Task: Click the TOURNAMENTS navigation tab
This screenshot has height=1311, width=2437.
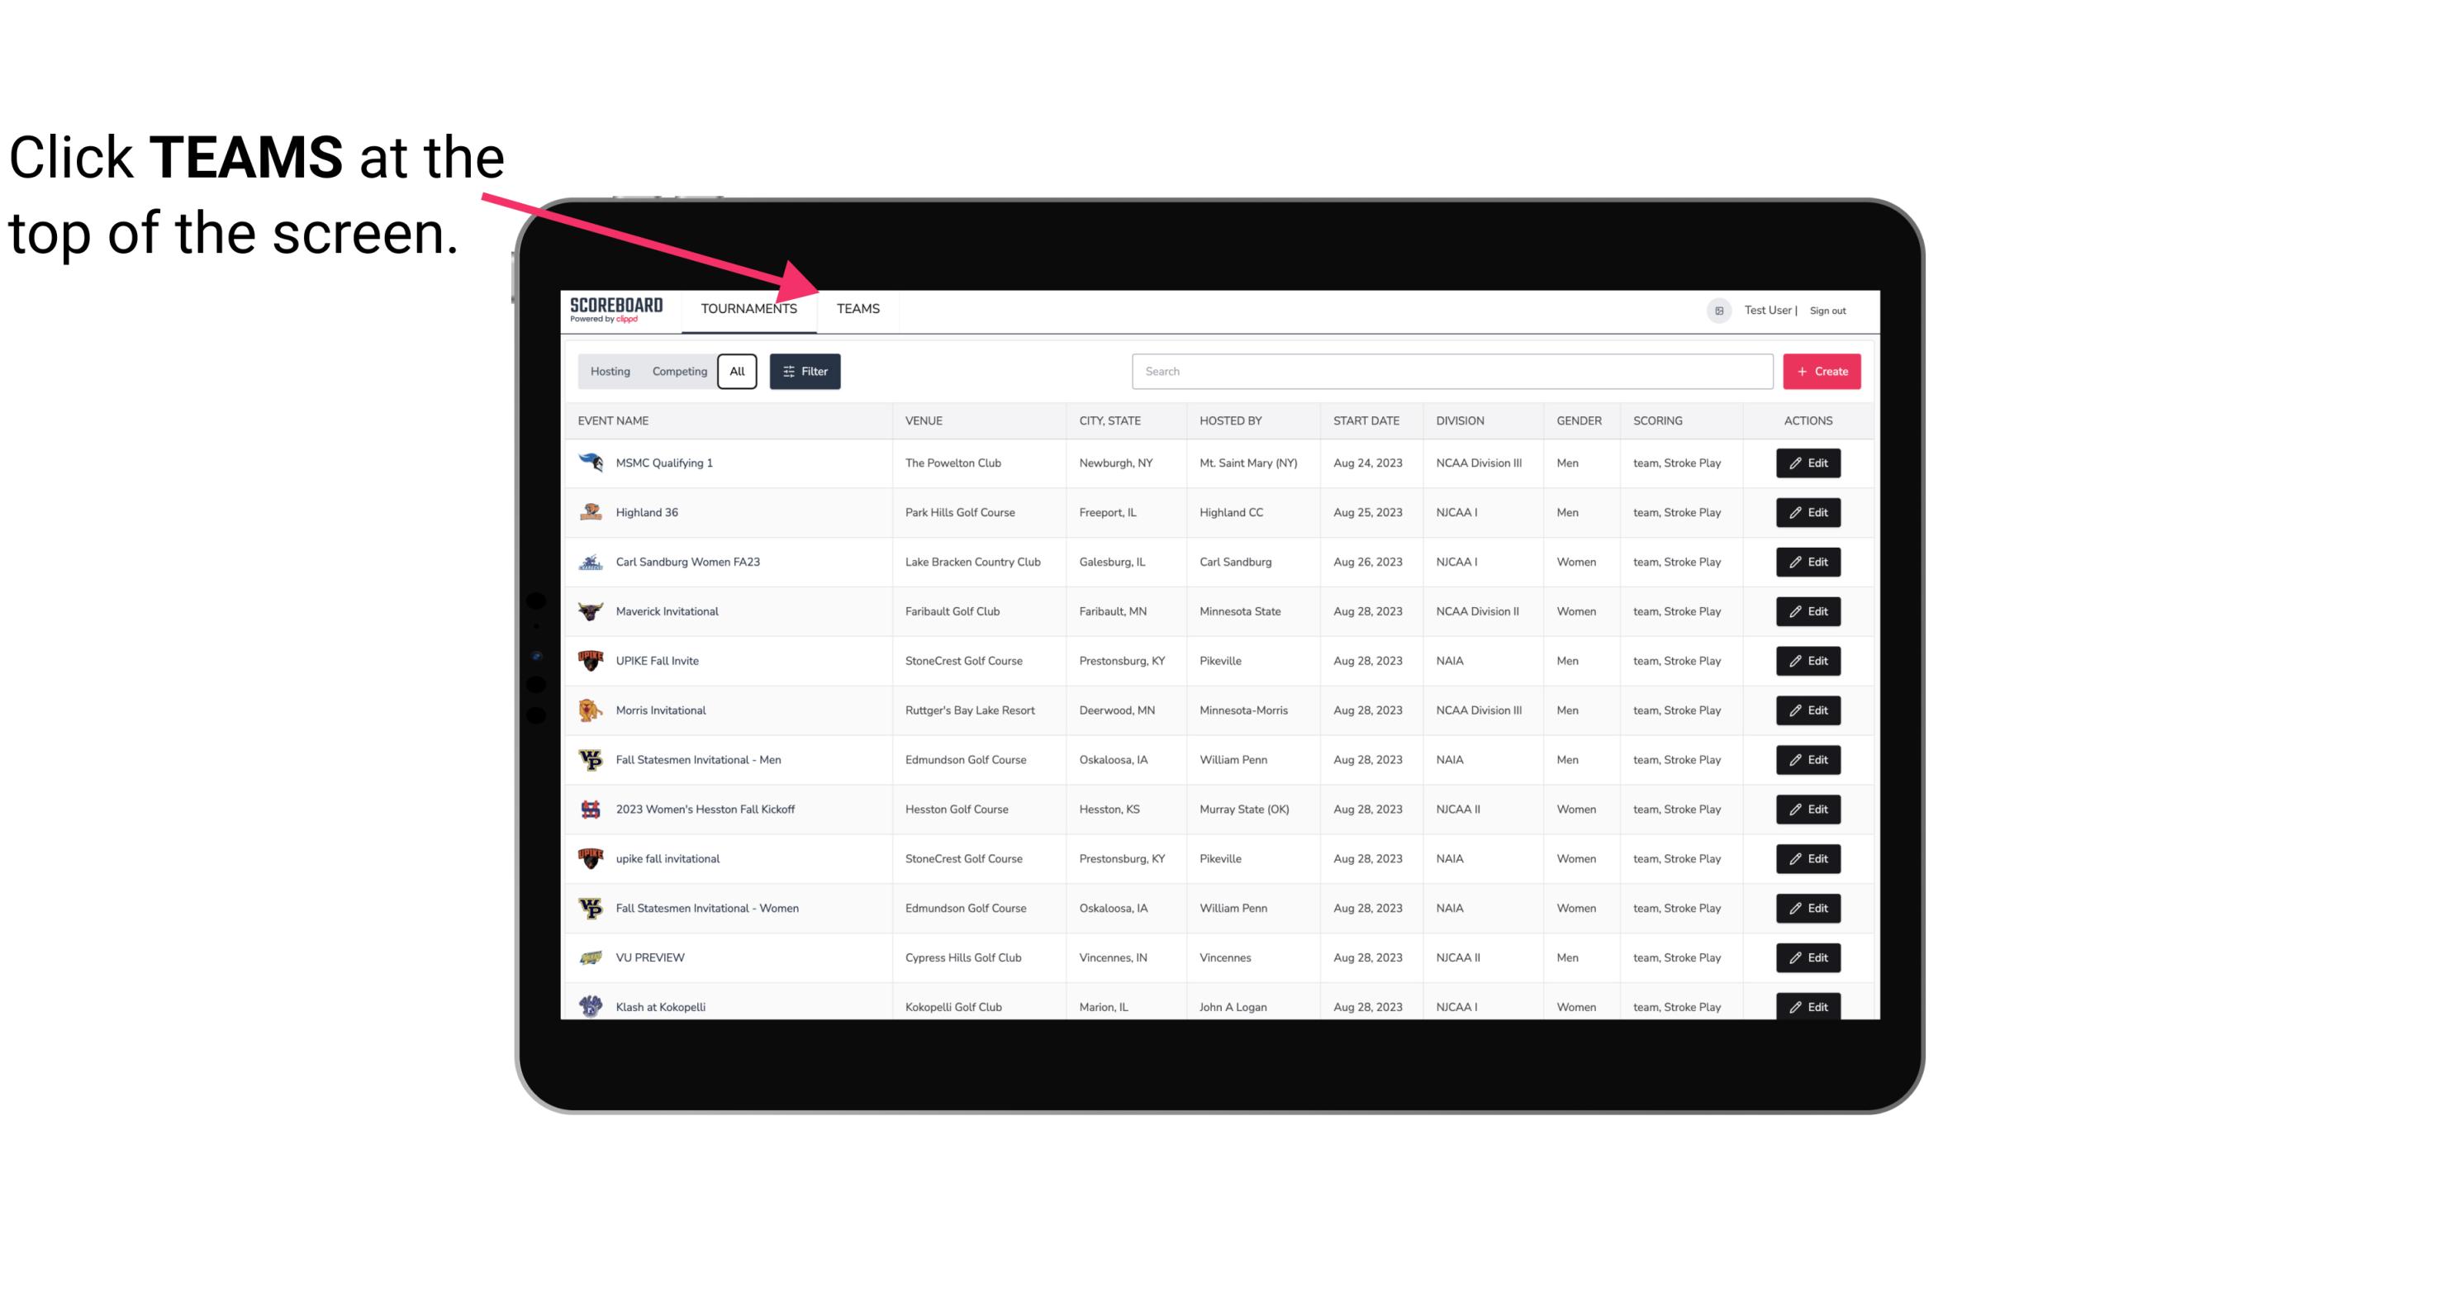Action: point(748,308)
